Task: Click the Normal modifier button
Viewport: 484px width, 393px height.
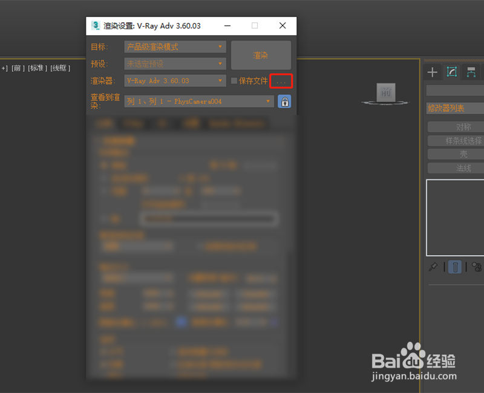Action: coord(456,168)
